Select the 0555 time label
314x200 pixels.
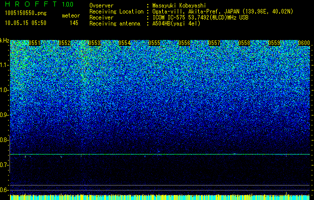click(x=154, y=43)
